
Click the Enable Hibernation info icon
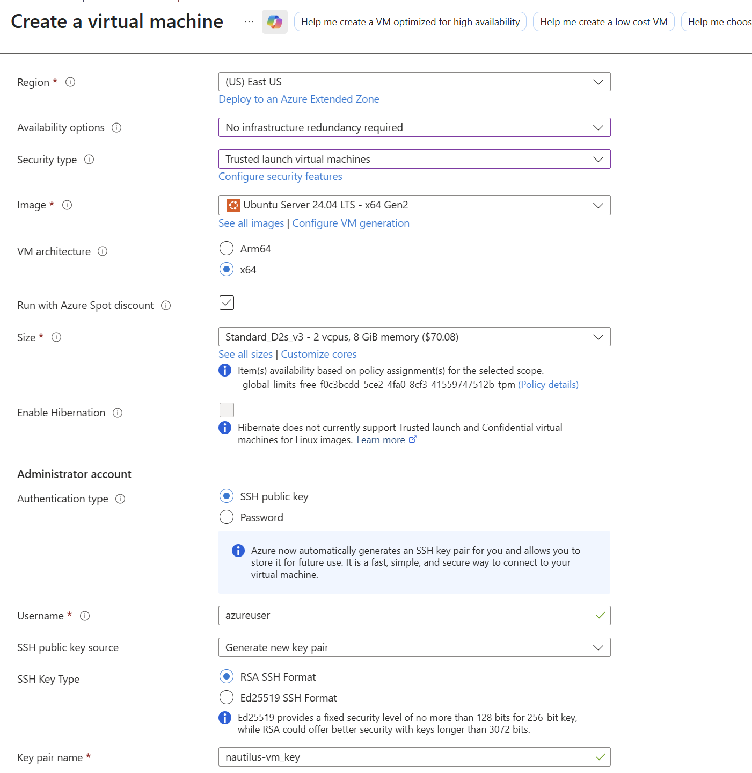118,413
